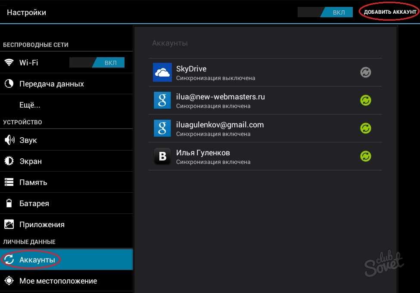Toggle the Wi-Fi ВКЛ switch
420x293 pixels.
[x=97, y=63]
